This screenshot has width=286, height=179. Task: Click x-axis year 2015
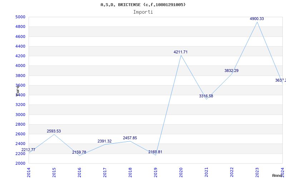click(x=54, y=173)
